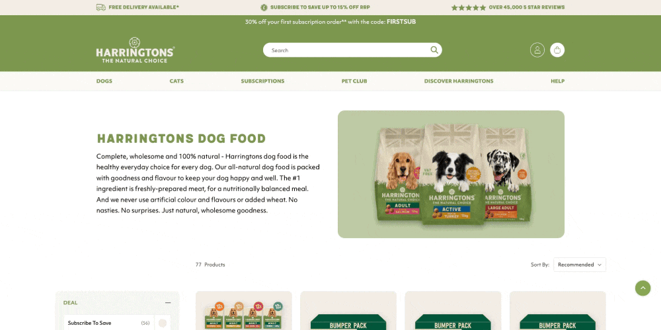Viewport: 661px width, 330px height.
Task: Open the Sort By Recommended dropdown
Action: [x=580, y=265]
